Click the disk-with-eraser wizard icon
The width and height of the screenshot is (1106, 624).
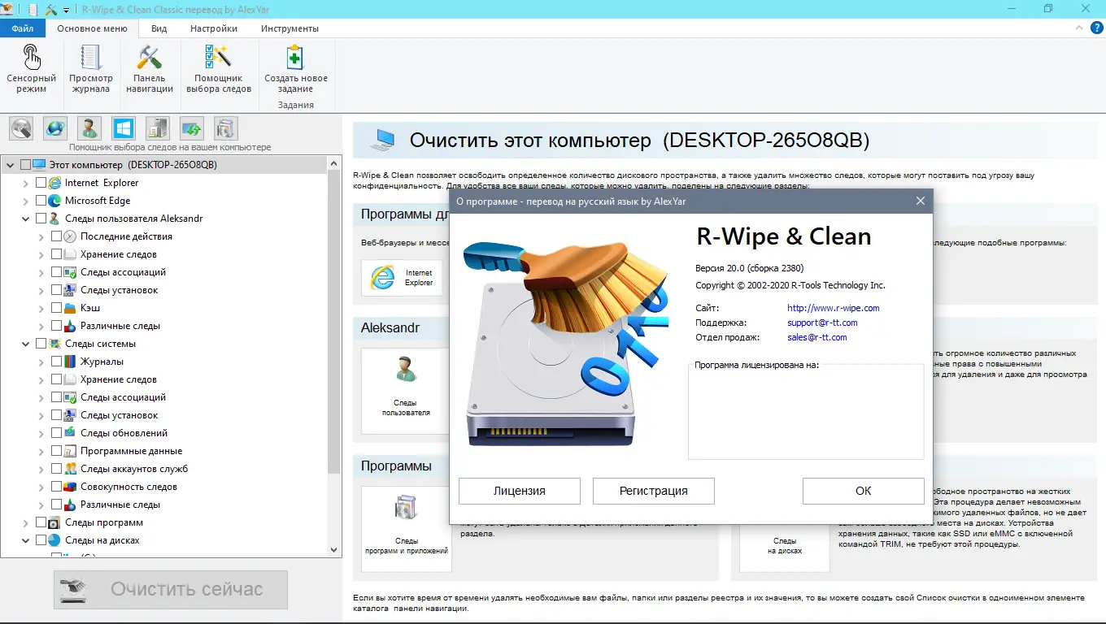(21, 128)
